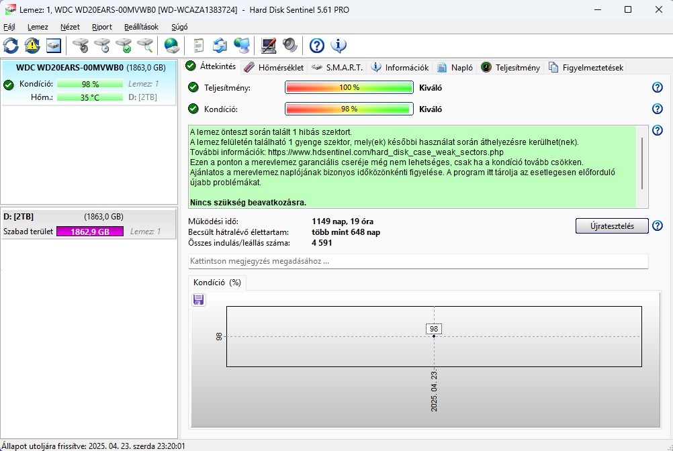The image size is (673, 451).
Task: Select the Kondíció (%) graph tab
Action: [x=217, y=283]
